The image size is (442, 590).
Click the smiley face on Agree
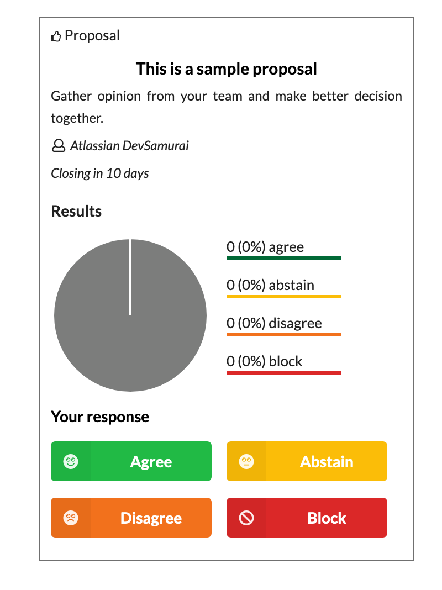click(71, 461)
